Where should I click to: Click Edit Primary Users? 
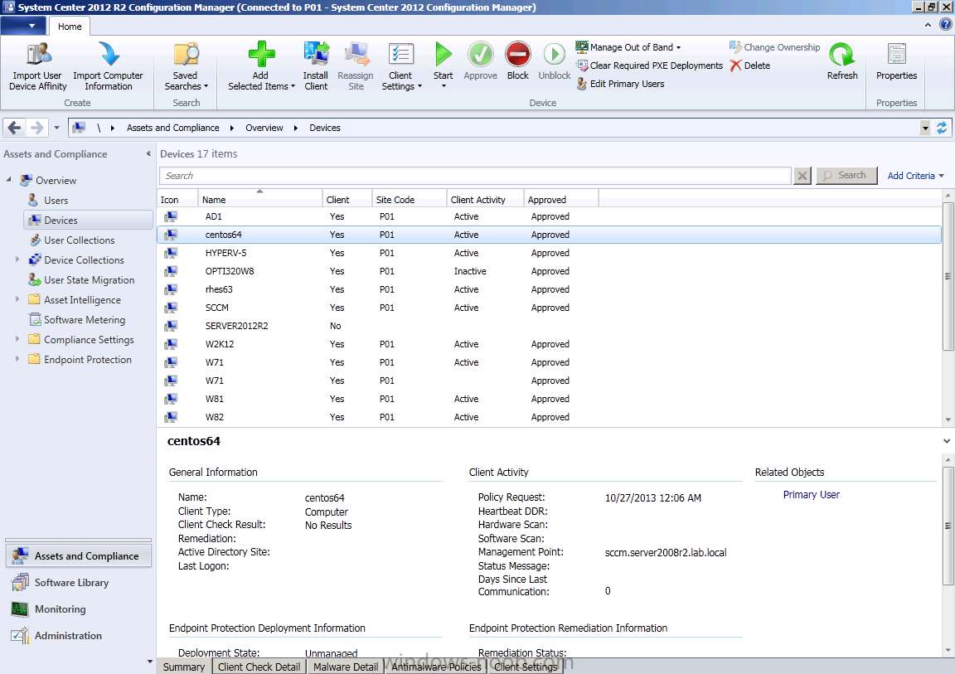coord(620,84)
